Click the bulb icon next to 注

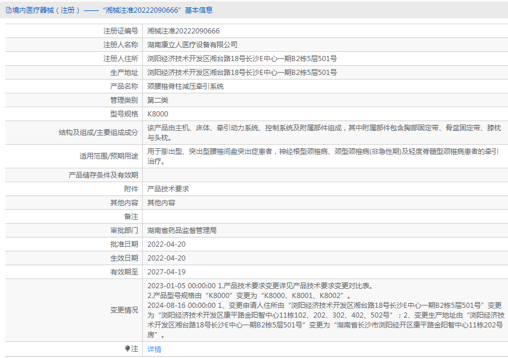tap(127, 349)
